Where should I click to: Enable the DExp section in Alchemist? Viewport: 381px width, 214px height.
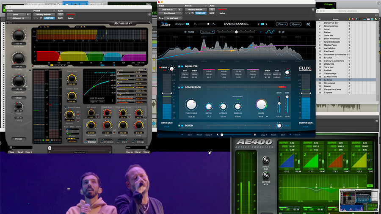click(133, 142)
